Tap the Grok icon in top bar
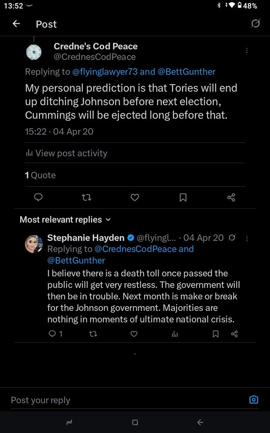This screenshot has height=433, width=270. (255, 23)
